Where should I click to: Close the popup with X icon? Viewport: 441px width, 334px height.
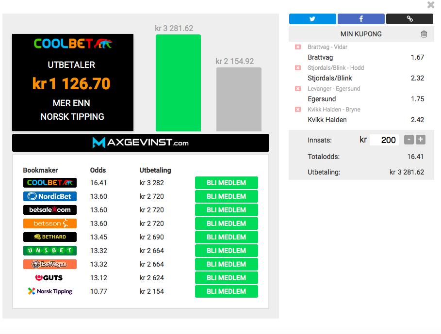[x=431, y=5]
